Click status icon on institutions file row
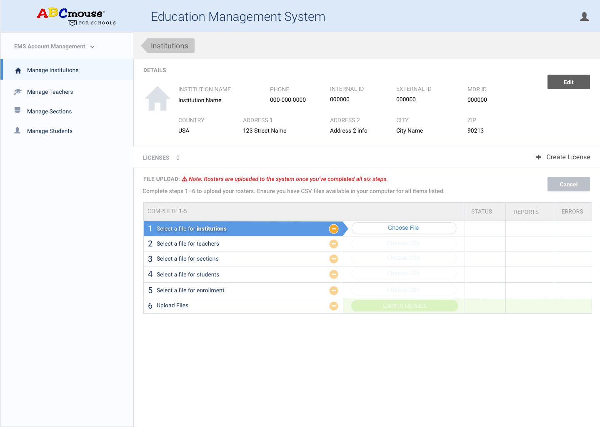Viewport: 600px width, 427px height. pos(334,229)
